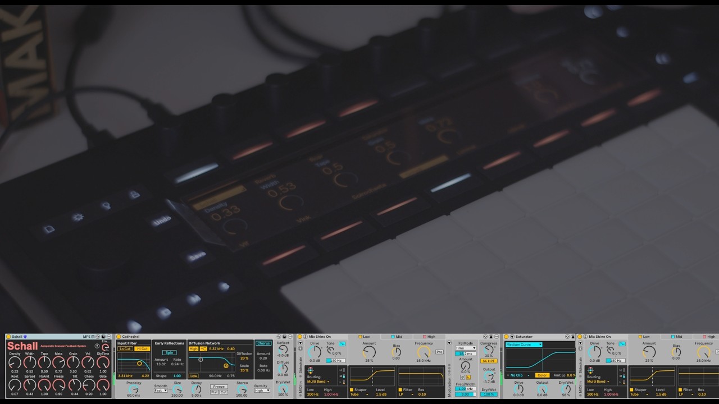Click yellow icon beside phase invert button
The height and width of the screenshot is (404, 719).
point(468,377)
